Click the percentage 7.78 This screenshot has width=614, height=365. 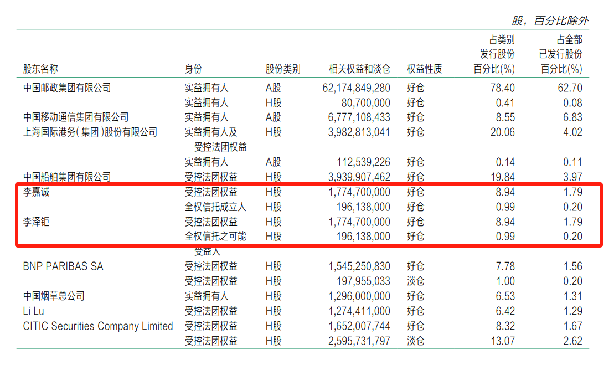click(x=505, y=266)
